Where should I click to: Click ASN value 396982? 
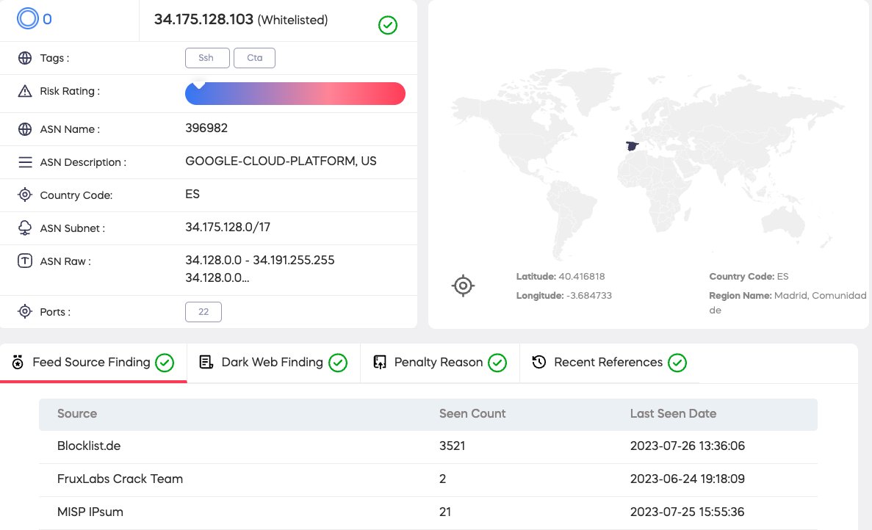(206, 128)
